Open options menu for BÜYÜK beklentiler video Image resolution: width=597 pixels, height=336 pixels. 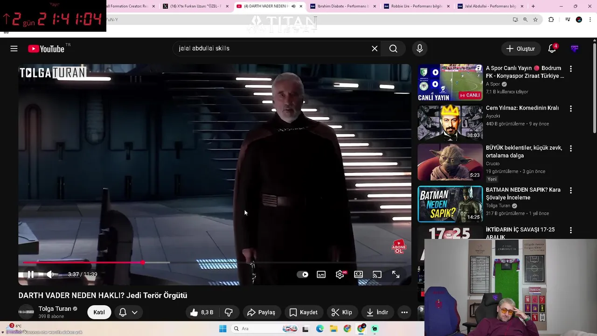570,148
